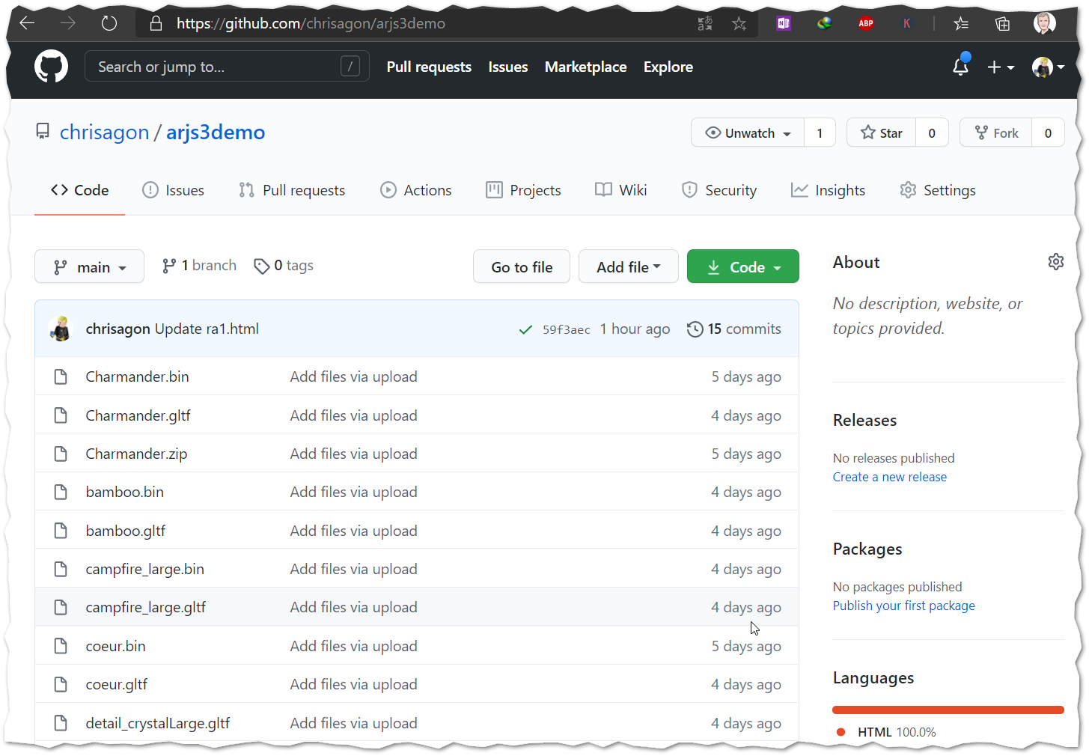
Task: Click the file icon beside Charmander.bin
Action: point(61,377)
